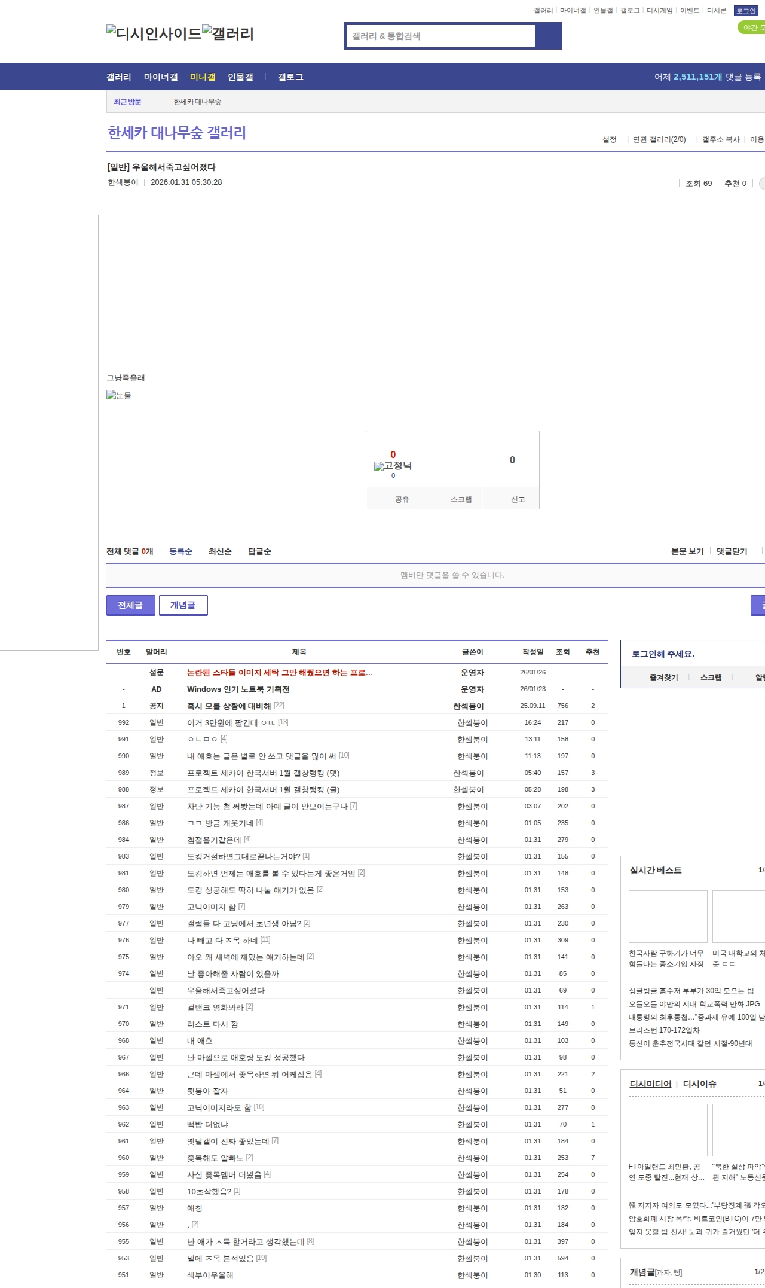Screen dimensions: 765x1288
Task: Click the 로그인 button at top right
Action: point(746,11)
